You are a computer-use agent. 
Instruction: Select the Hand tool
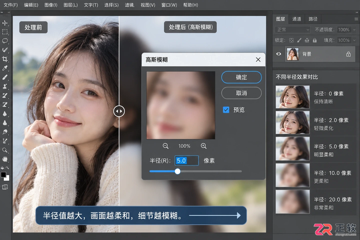pyautogui.click(x=5, y=159)
